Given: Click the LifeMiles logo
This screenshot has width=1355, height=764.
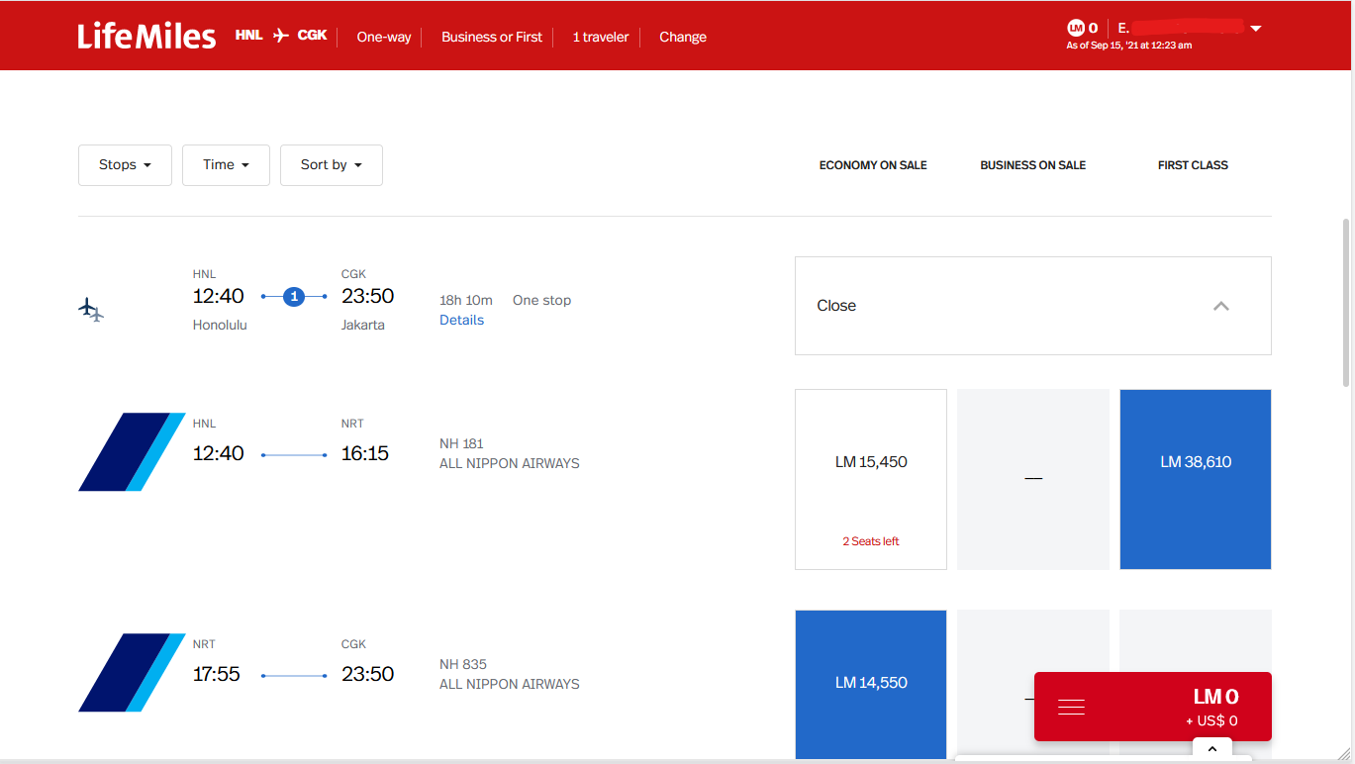Looking at the screenshot, I should click(146, 37).
